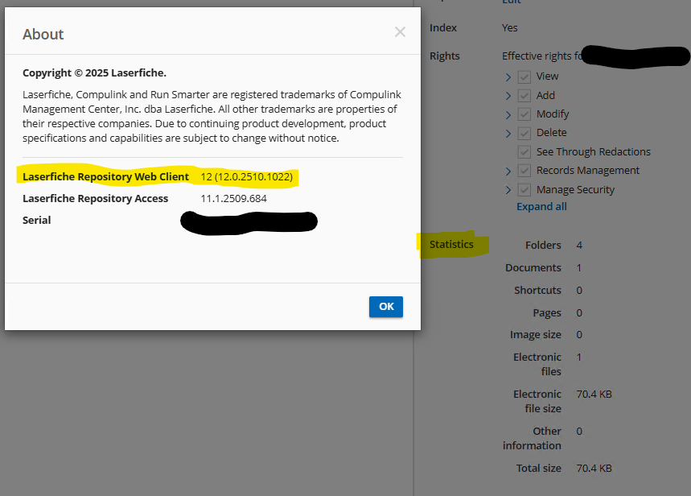The height and width of the screenshot is (496, 691).
Task: Click the Effective rights text
Action: [x=542, y=56]
